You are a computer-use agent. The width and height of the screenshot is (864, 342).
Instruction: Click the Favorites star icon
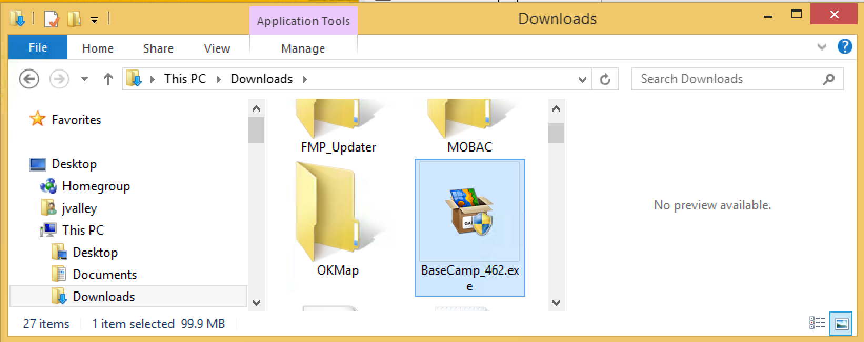pos(37,119)
